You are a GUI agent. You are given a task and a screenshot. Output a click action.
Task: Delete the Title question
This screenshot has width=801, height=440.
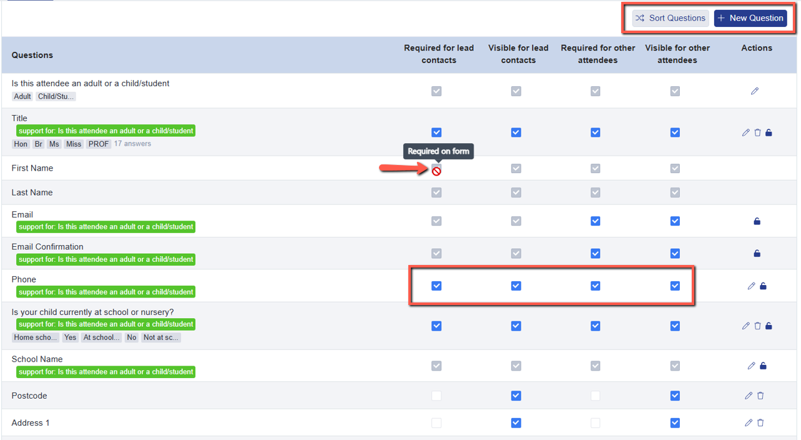tap(757, 132)
